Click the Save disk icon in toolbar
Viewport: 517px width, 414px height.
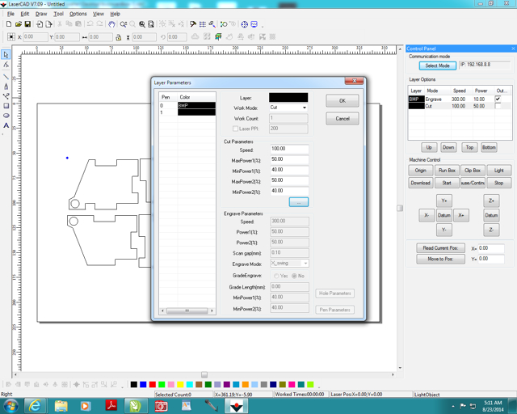click(x=27, y=24)
